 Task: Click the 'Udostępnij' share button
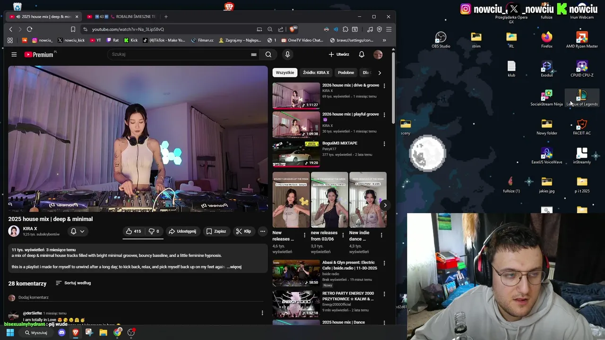[x=182, y=231]
